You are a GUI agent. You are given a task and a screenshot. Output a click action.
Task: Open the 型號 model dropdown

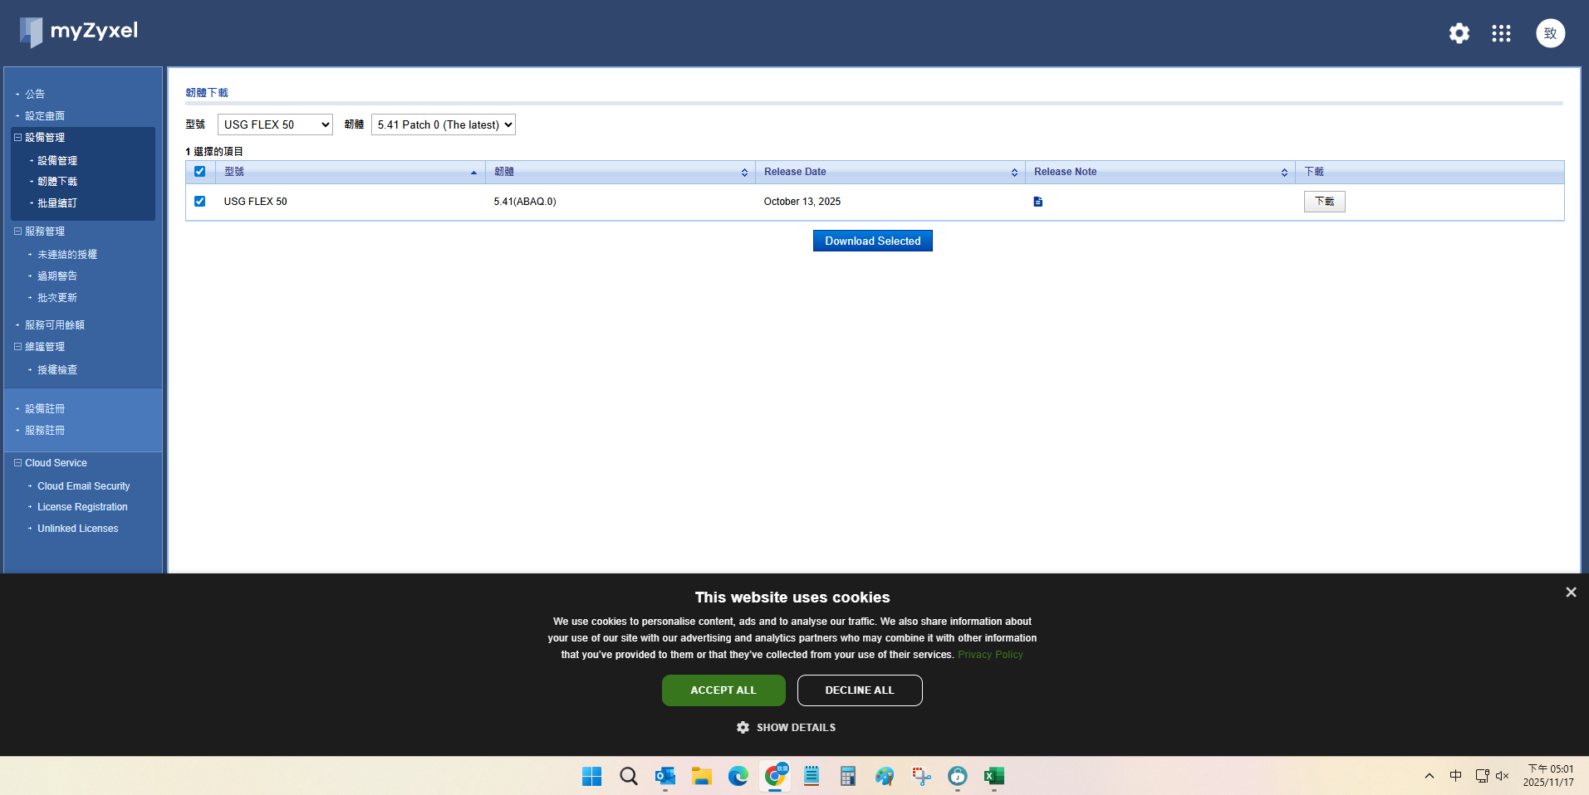275,124
